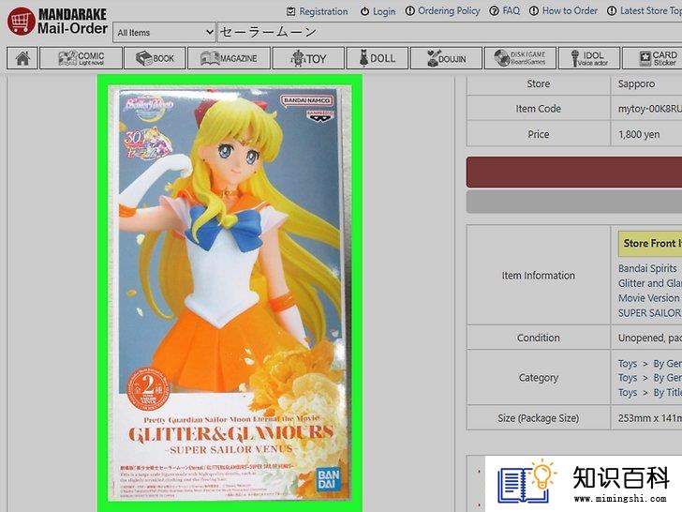Open the first Toys category breadcrumb
Screen dimensions: 682x512
[x=628, y=364]
